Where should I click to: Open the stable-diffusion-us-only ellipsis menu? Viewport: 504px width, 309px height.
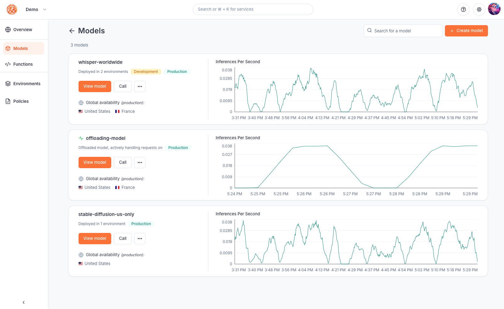(x=140, y=239)
